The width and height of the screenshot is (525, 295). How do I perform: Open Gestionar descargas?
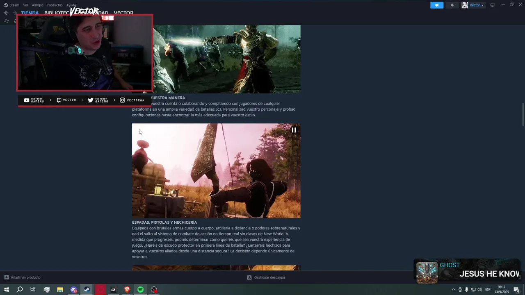coord(266,277)
